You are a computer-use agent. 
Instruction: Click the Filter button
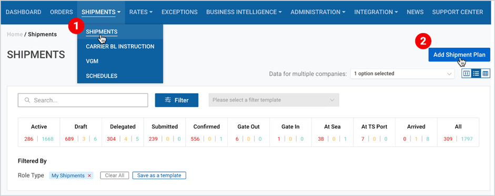(x=176, y=100)
